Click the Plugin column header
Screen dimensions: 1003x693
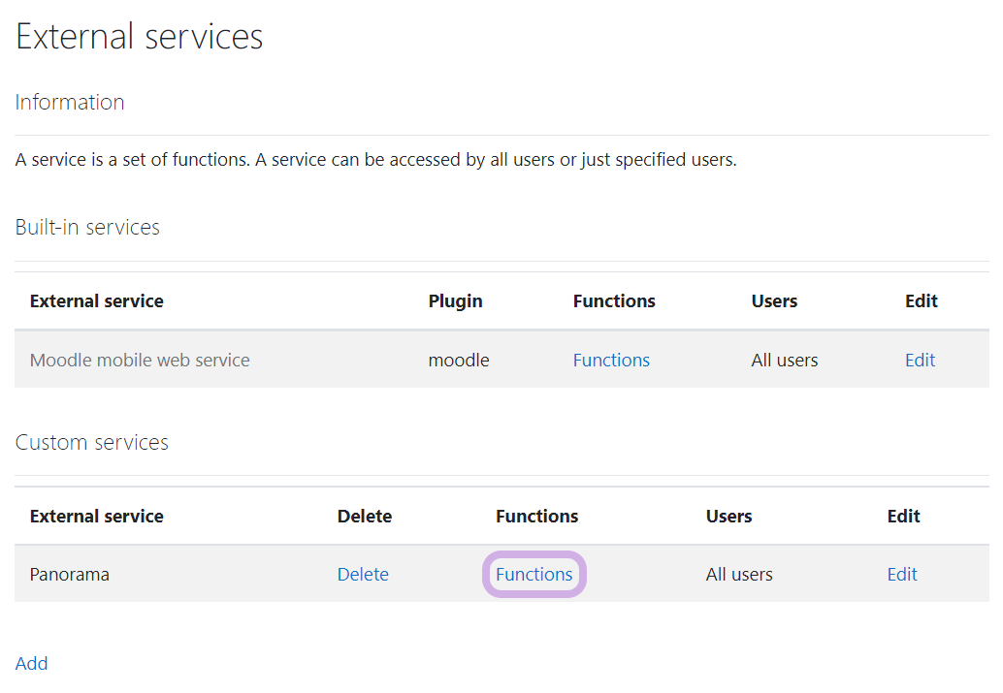click(x=455, y=301)
